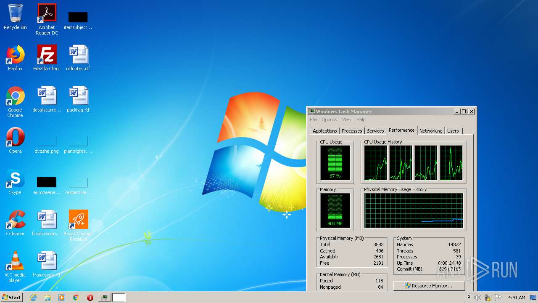Click the Handles value 14372
This screenshot has height=303, width=538.
(x=454, y=245)
